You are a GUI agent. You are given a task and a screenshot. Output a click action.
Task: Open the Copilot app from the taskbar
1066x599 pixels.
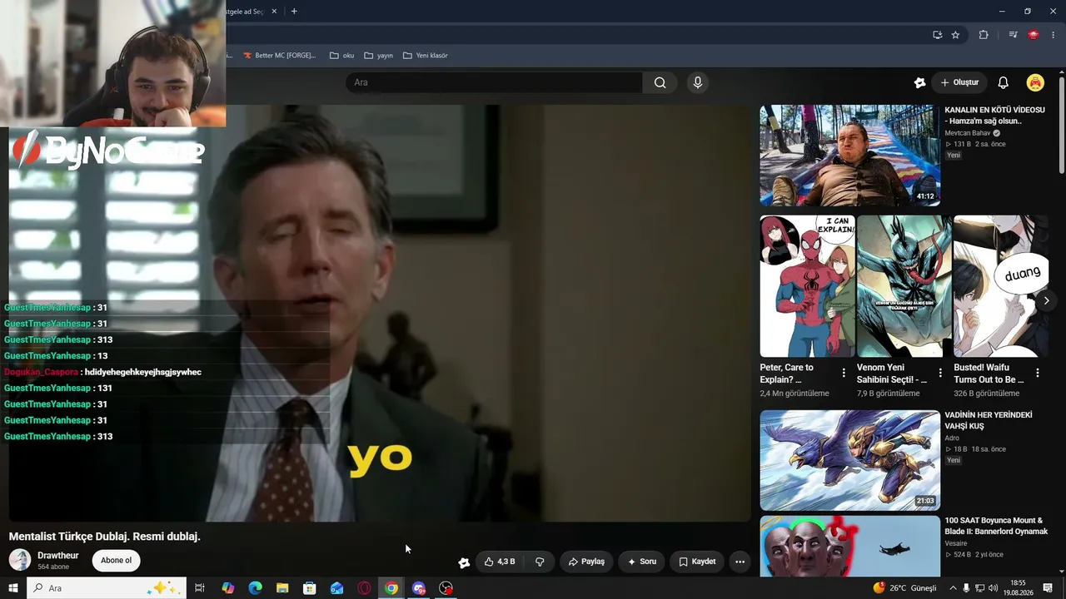tap(227, 588)
